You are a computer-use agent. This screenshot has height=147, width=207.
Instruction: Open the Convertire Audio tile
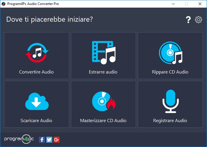(37, 56)
